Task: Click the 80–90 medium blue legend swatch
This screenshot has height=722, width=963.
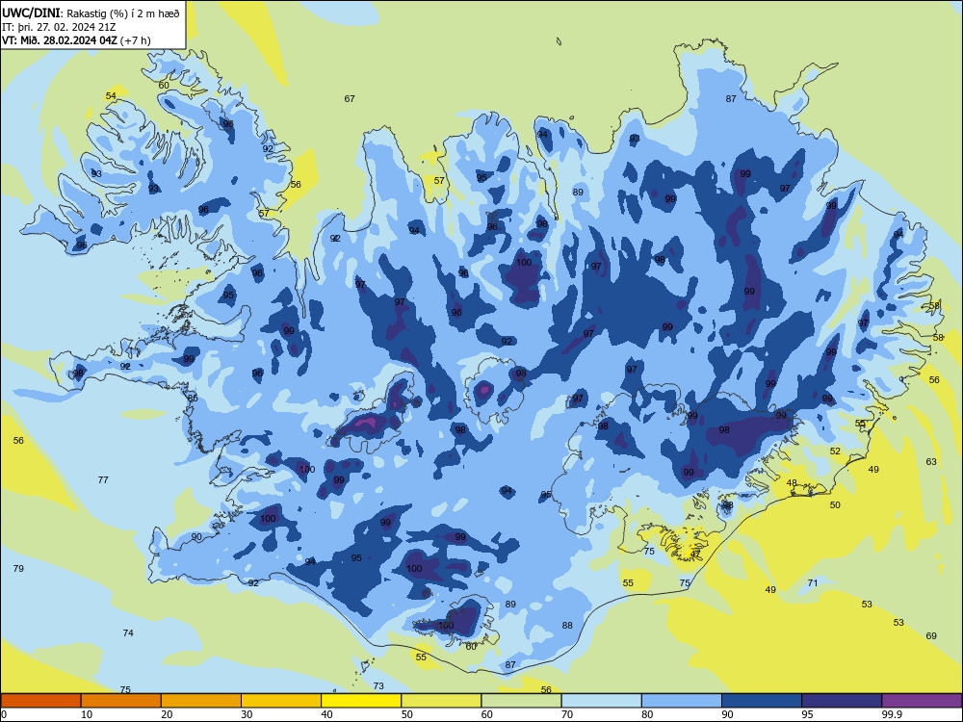Action: pos(682,701)
